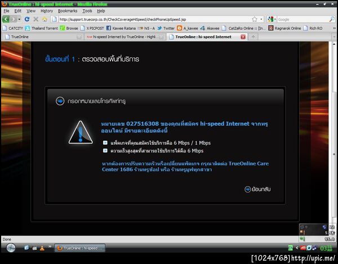The width and height of the screenshot is (338, 264).
Task: Click the green E tray icon
Action: click(x=290, y=248)
